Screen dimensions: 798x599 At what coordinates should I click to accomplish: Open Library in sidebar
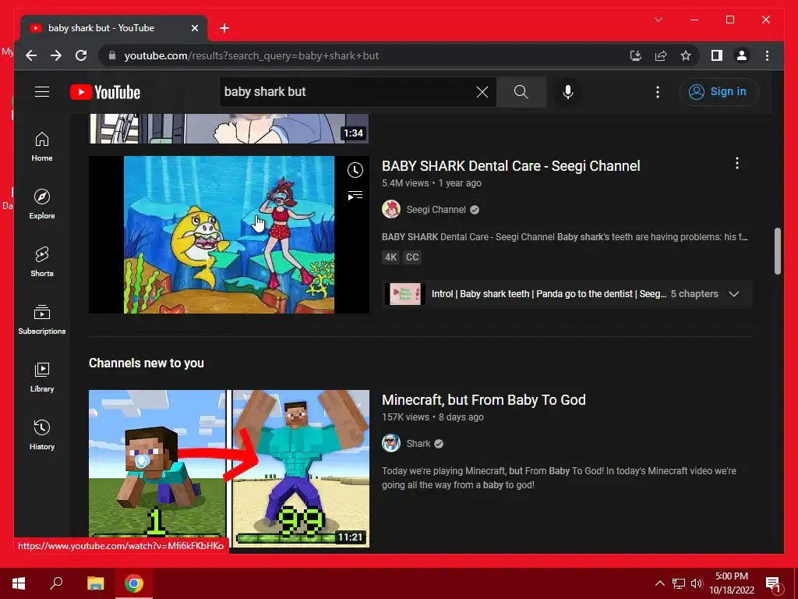[42, 377]
